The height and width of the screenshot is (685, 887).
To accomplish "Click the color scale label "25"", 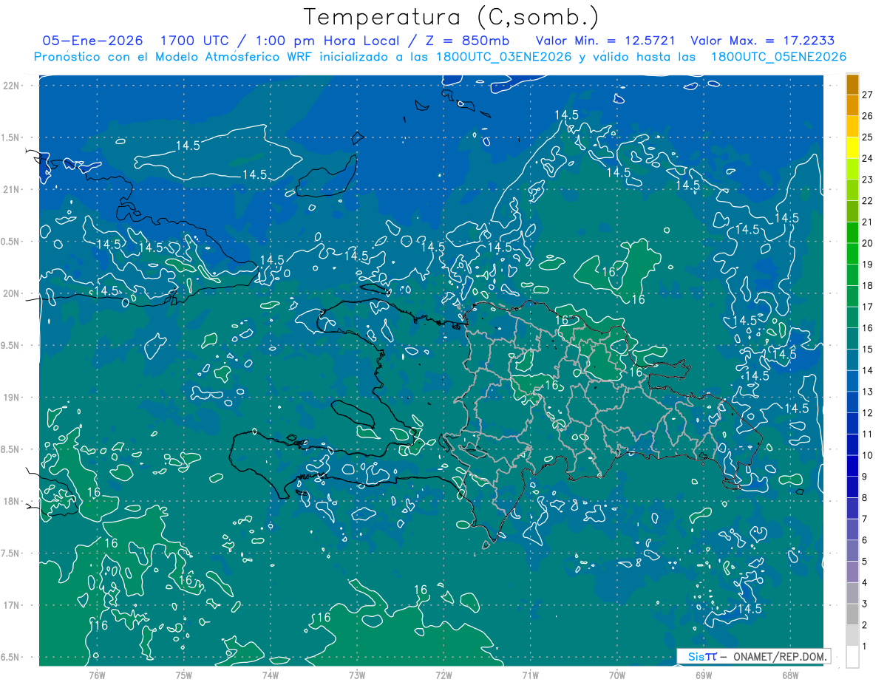I will (868, 137).
